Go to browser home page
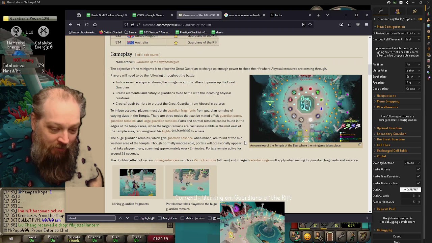 (x=95, y=25)
